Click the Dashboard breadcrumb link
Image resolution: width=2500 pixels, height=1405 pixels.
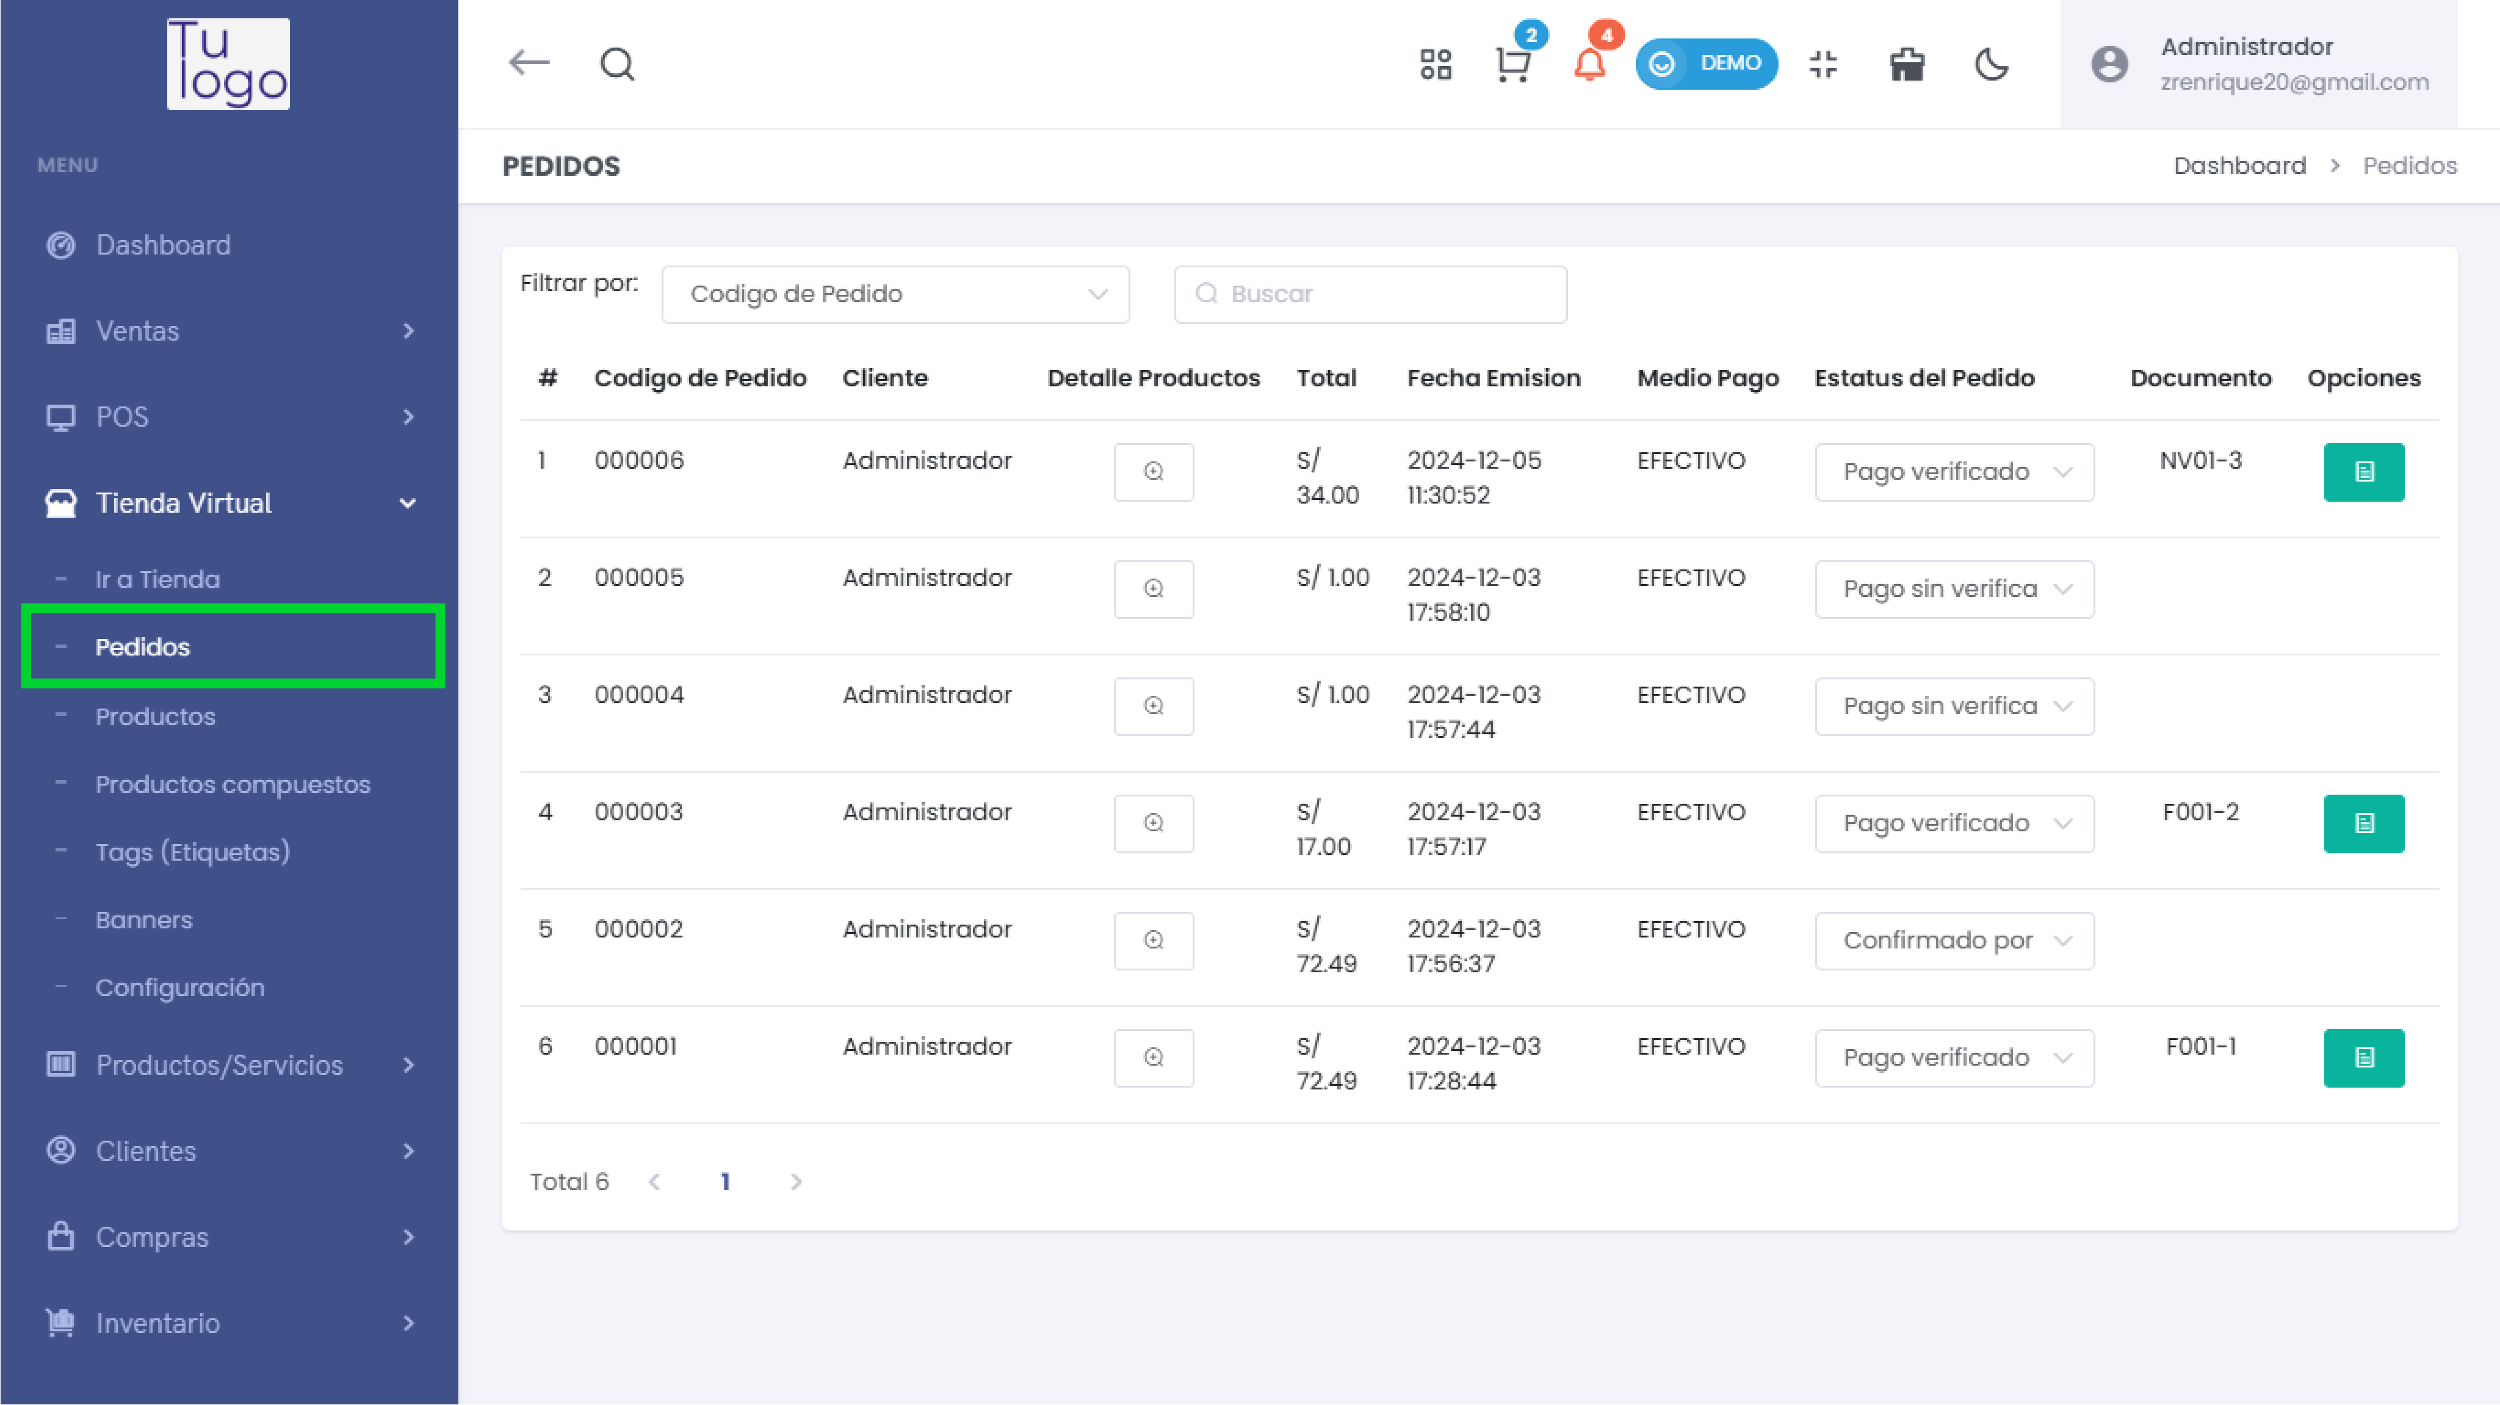pyautogui.click(x=2239, y=166)
